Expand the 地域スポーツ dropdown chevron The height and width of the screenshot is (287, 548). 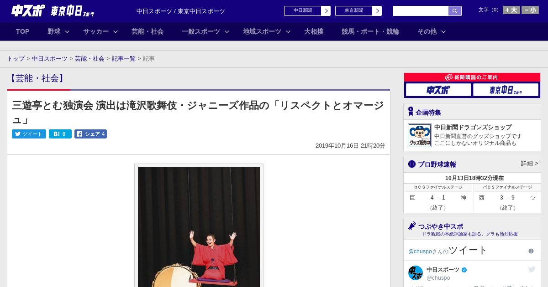click(x=288, y=31)
